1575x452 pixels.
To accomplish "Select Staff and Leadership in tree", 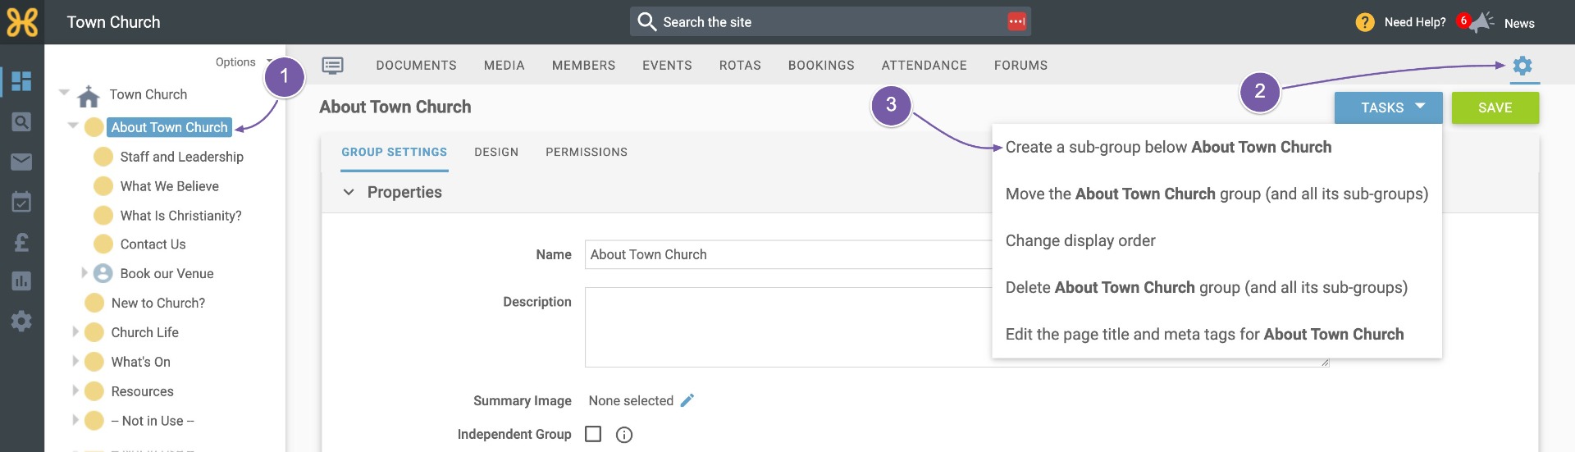I will (181, 157).
